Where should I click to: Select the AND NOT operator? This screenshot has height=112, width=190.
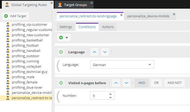coord(175,83)
